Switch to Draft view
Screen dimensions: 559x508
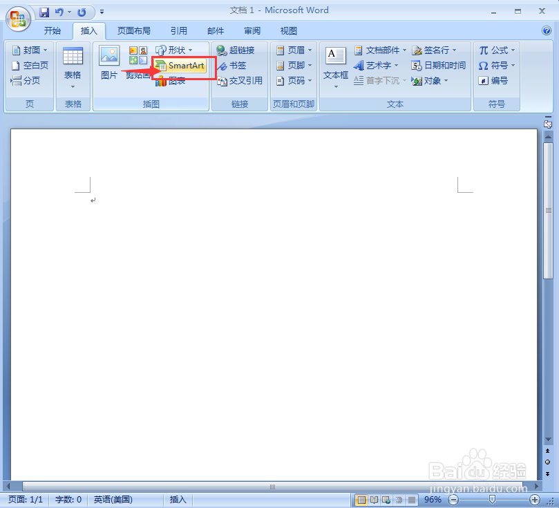tap(412, 500)
